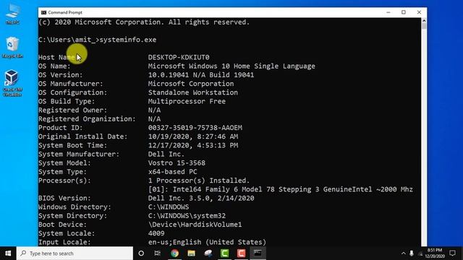Viewport: 463px width, 260px height.
Task: Show hidden system tray icons
Action: tap(404, 253)
